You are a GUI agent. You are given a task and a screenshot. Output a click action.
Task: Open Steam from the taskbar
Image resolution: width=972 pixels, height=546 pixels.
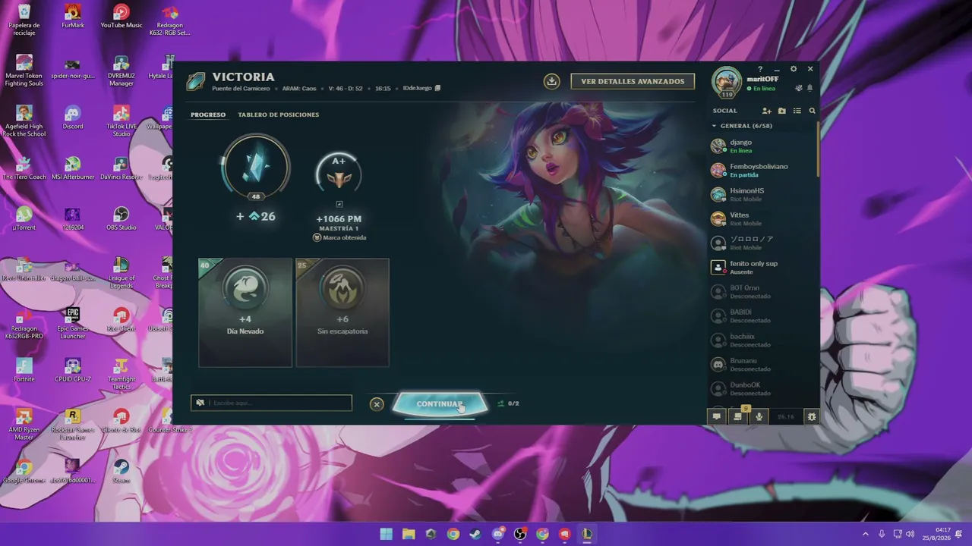[475, 534]
